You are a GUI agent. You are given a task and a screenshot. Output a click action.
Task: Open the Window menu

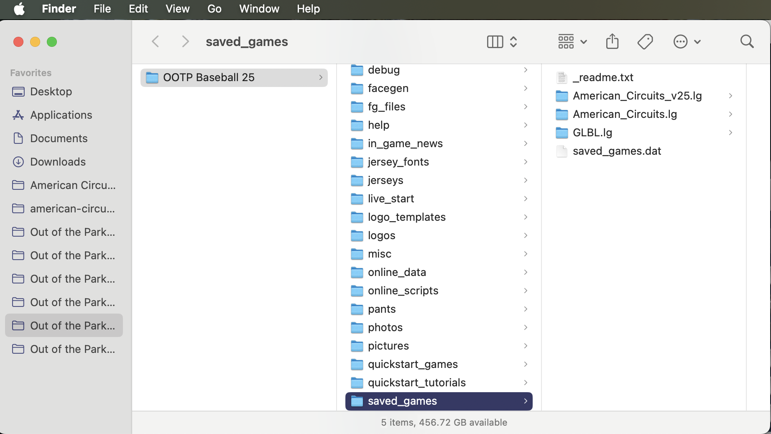(259, 9)
